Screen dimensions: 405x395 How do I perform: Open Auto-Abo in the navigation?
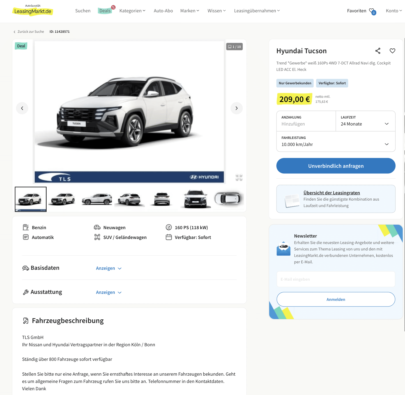[x=163, y=11]
